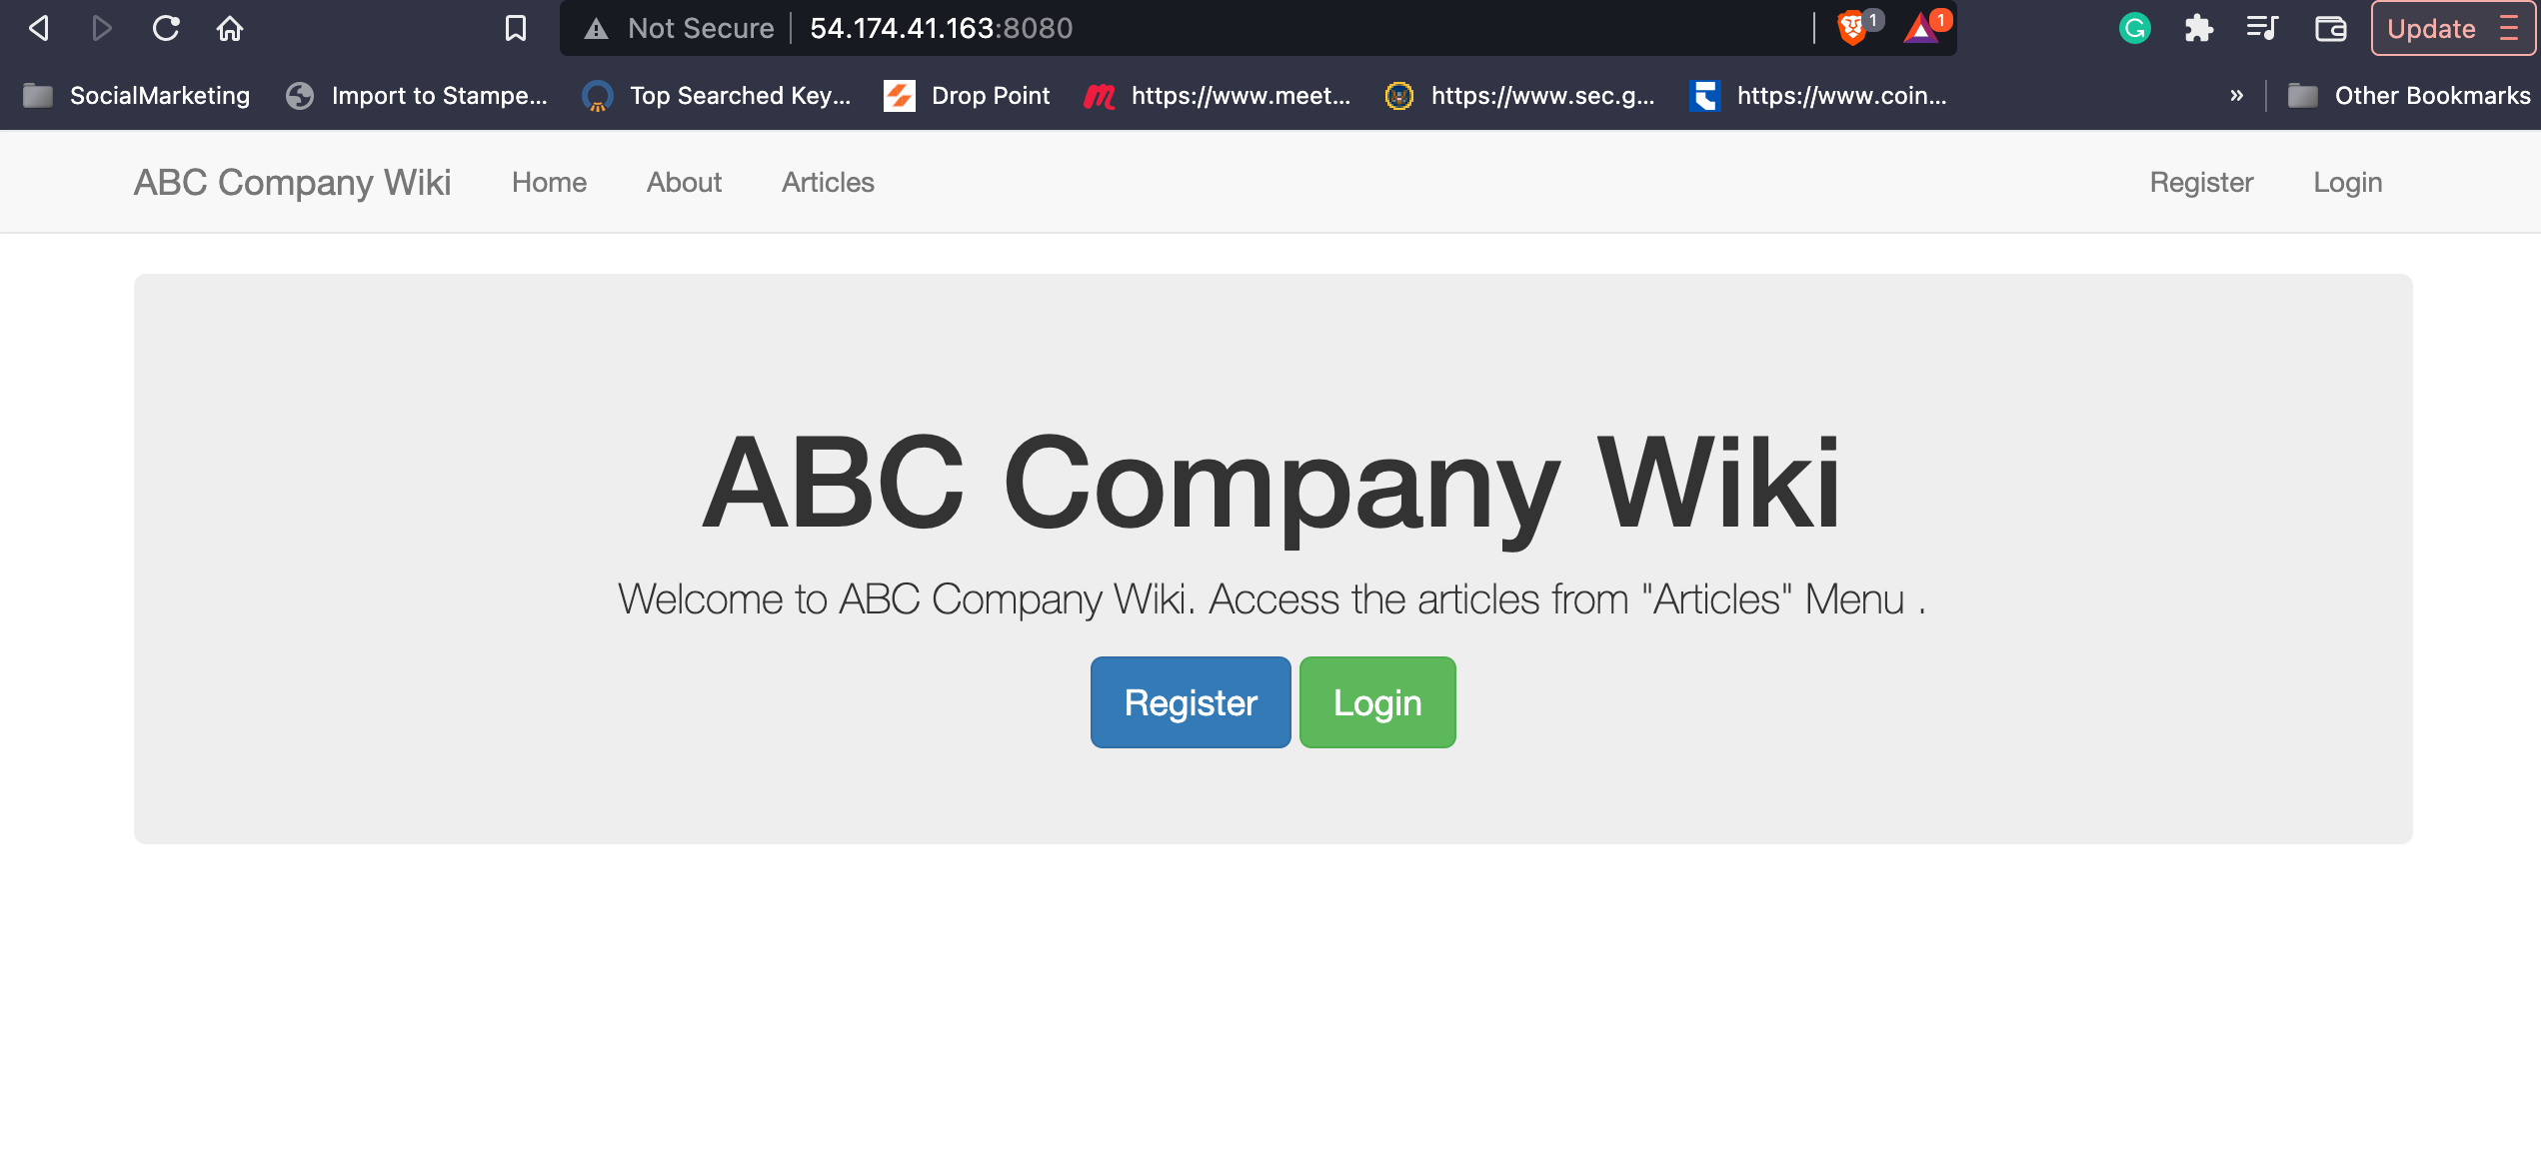Click the browser back arrow
Image resolution: width=2541 pixels, height=1171 pixels.
click(x=39, y=28)
